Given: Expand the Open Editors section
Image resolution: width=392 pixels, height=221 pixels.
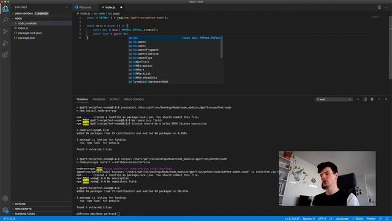Looking at the screenshot, I should tap(42, 14).
